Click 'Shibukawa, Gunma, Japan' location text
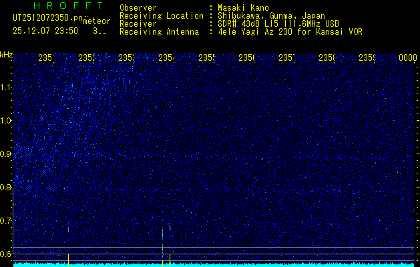420x267 pixels. pos(271,16)
